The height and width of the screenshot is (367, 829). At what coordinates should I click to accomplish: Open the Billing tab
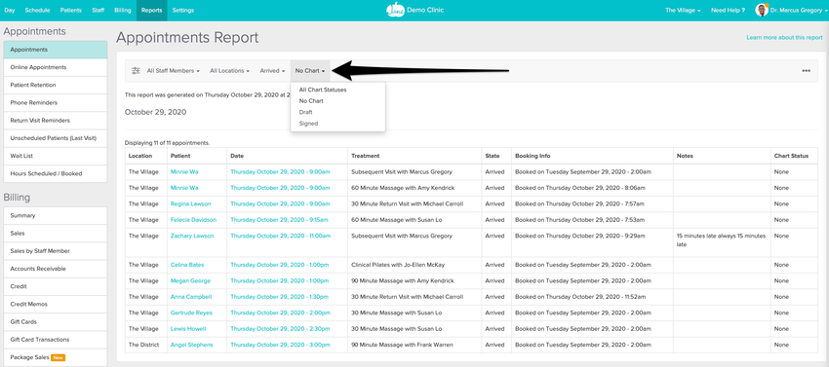[x=123, y=10]
